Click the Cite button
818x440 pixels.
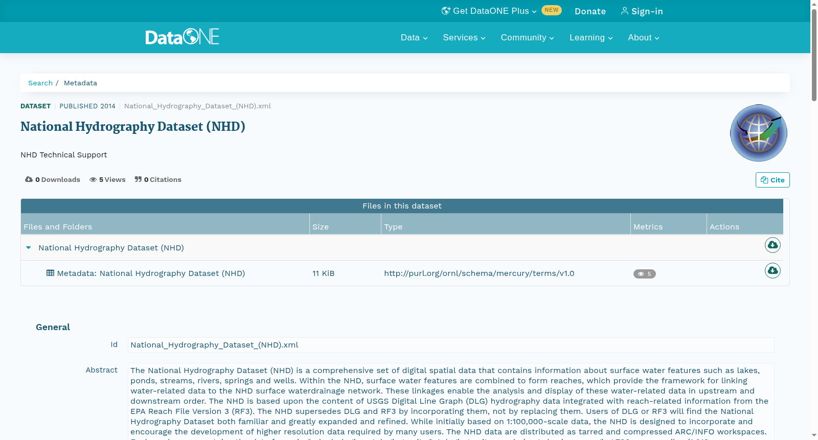tap(772, 180)
